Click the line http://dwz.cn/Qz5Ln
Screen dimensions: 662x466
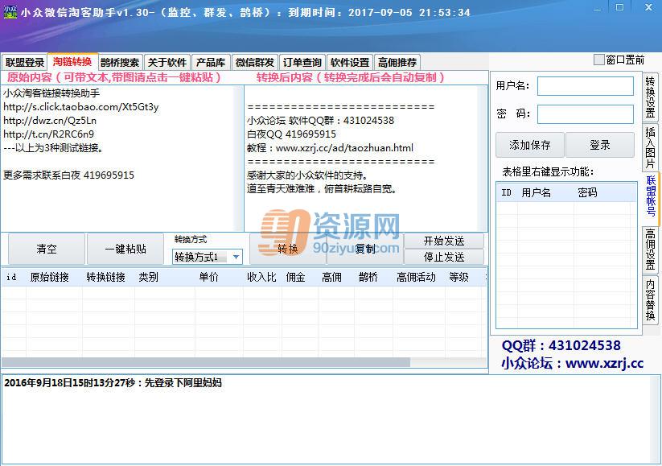50,121
